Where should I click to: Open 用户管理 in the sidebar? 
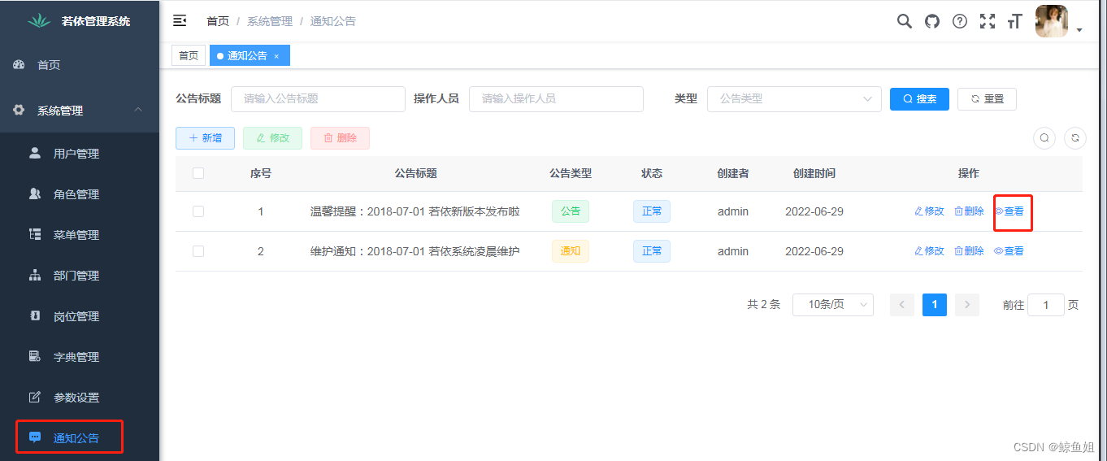[x=76, y=154]
